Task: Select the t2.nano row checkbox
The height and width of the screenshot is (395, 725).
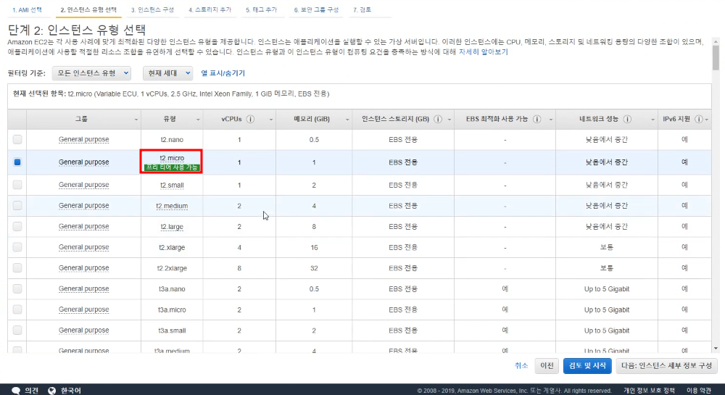Action: [17, 139]
